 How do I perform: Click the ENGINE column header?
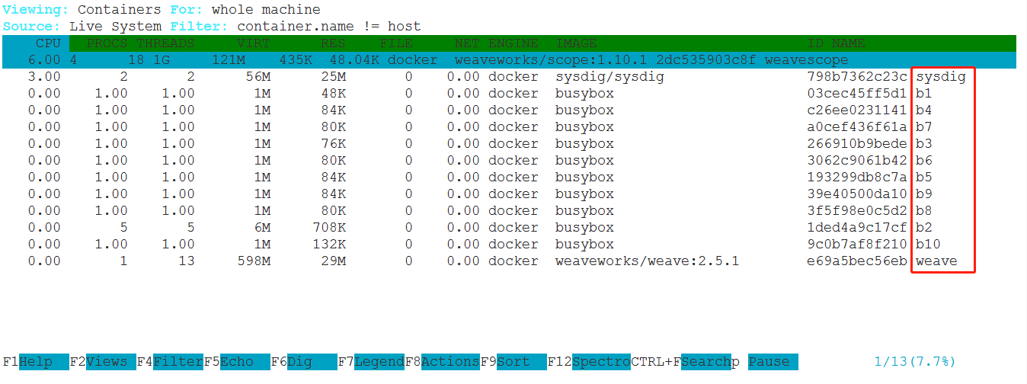(x=513, y=43)
